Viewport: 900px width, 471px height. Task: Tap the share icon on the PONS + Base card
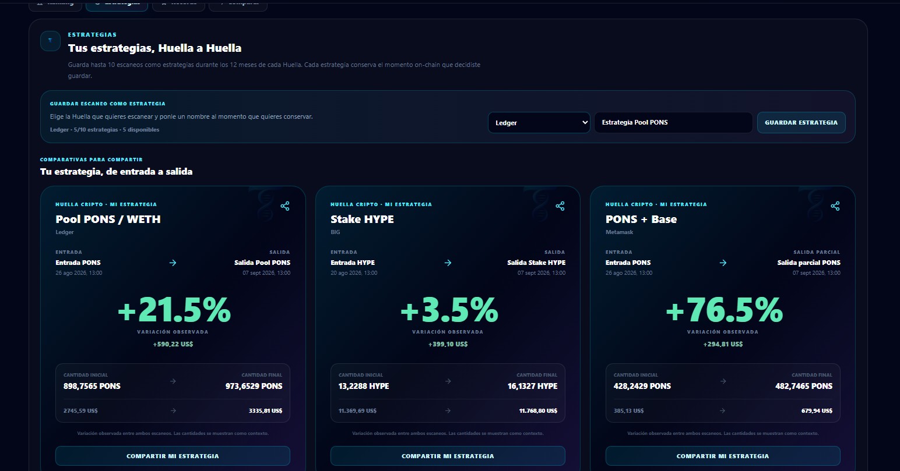(835, 206)
